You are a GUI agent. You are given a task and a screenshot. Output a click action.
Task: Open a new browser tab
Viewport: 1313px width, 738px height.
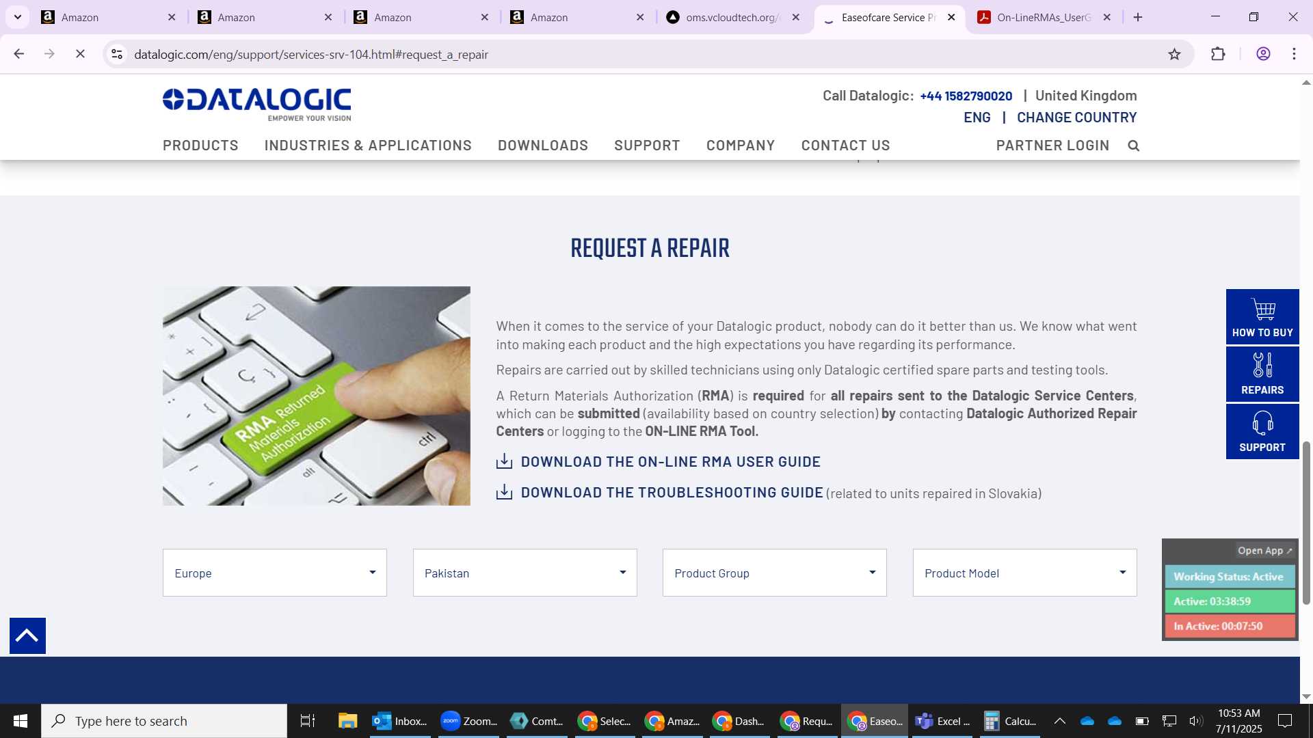click(1138, 17)
